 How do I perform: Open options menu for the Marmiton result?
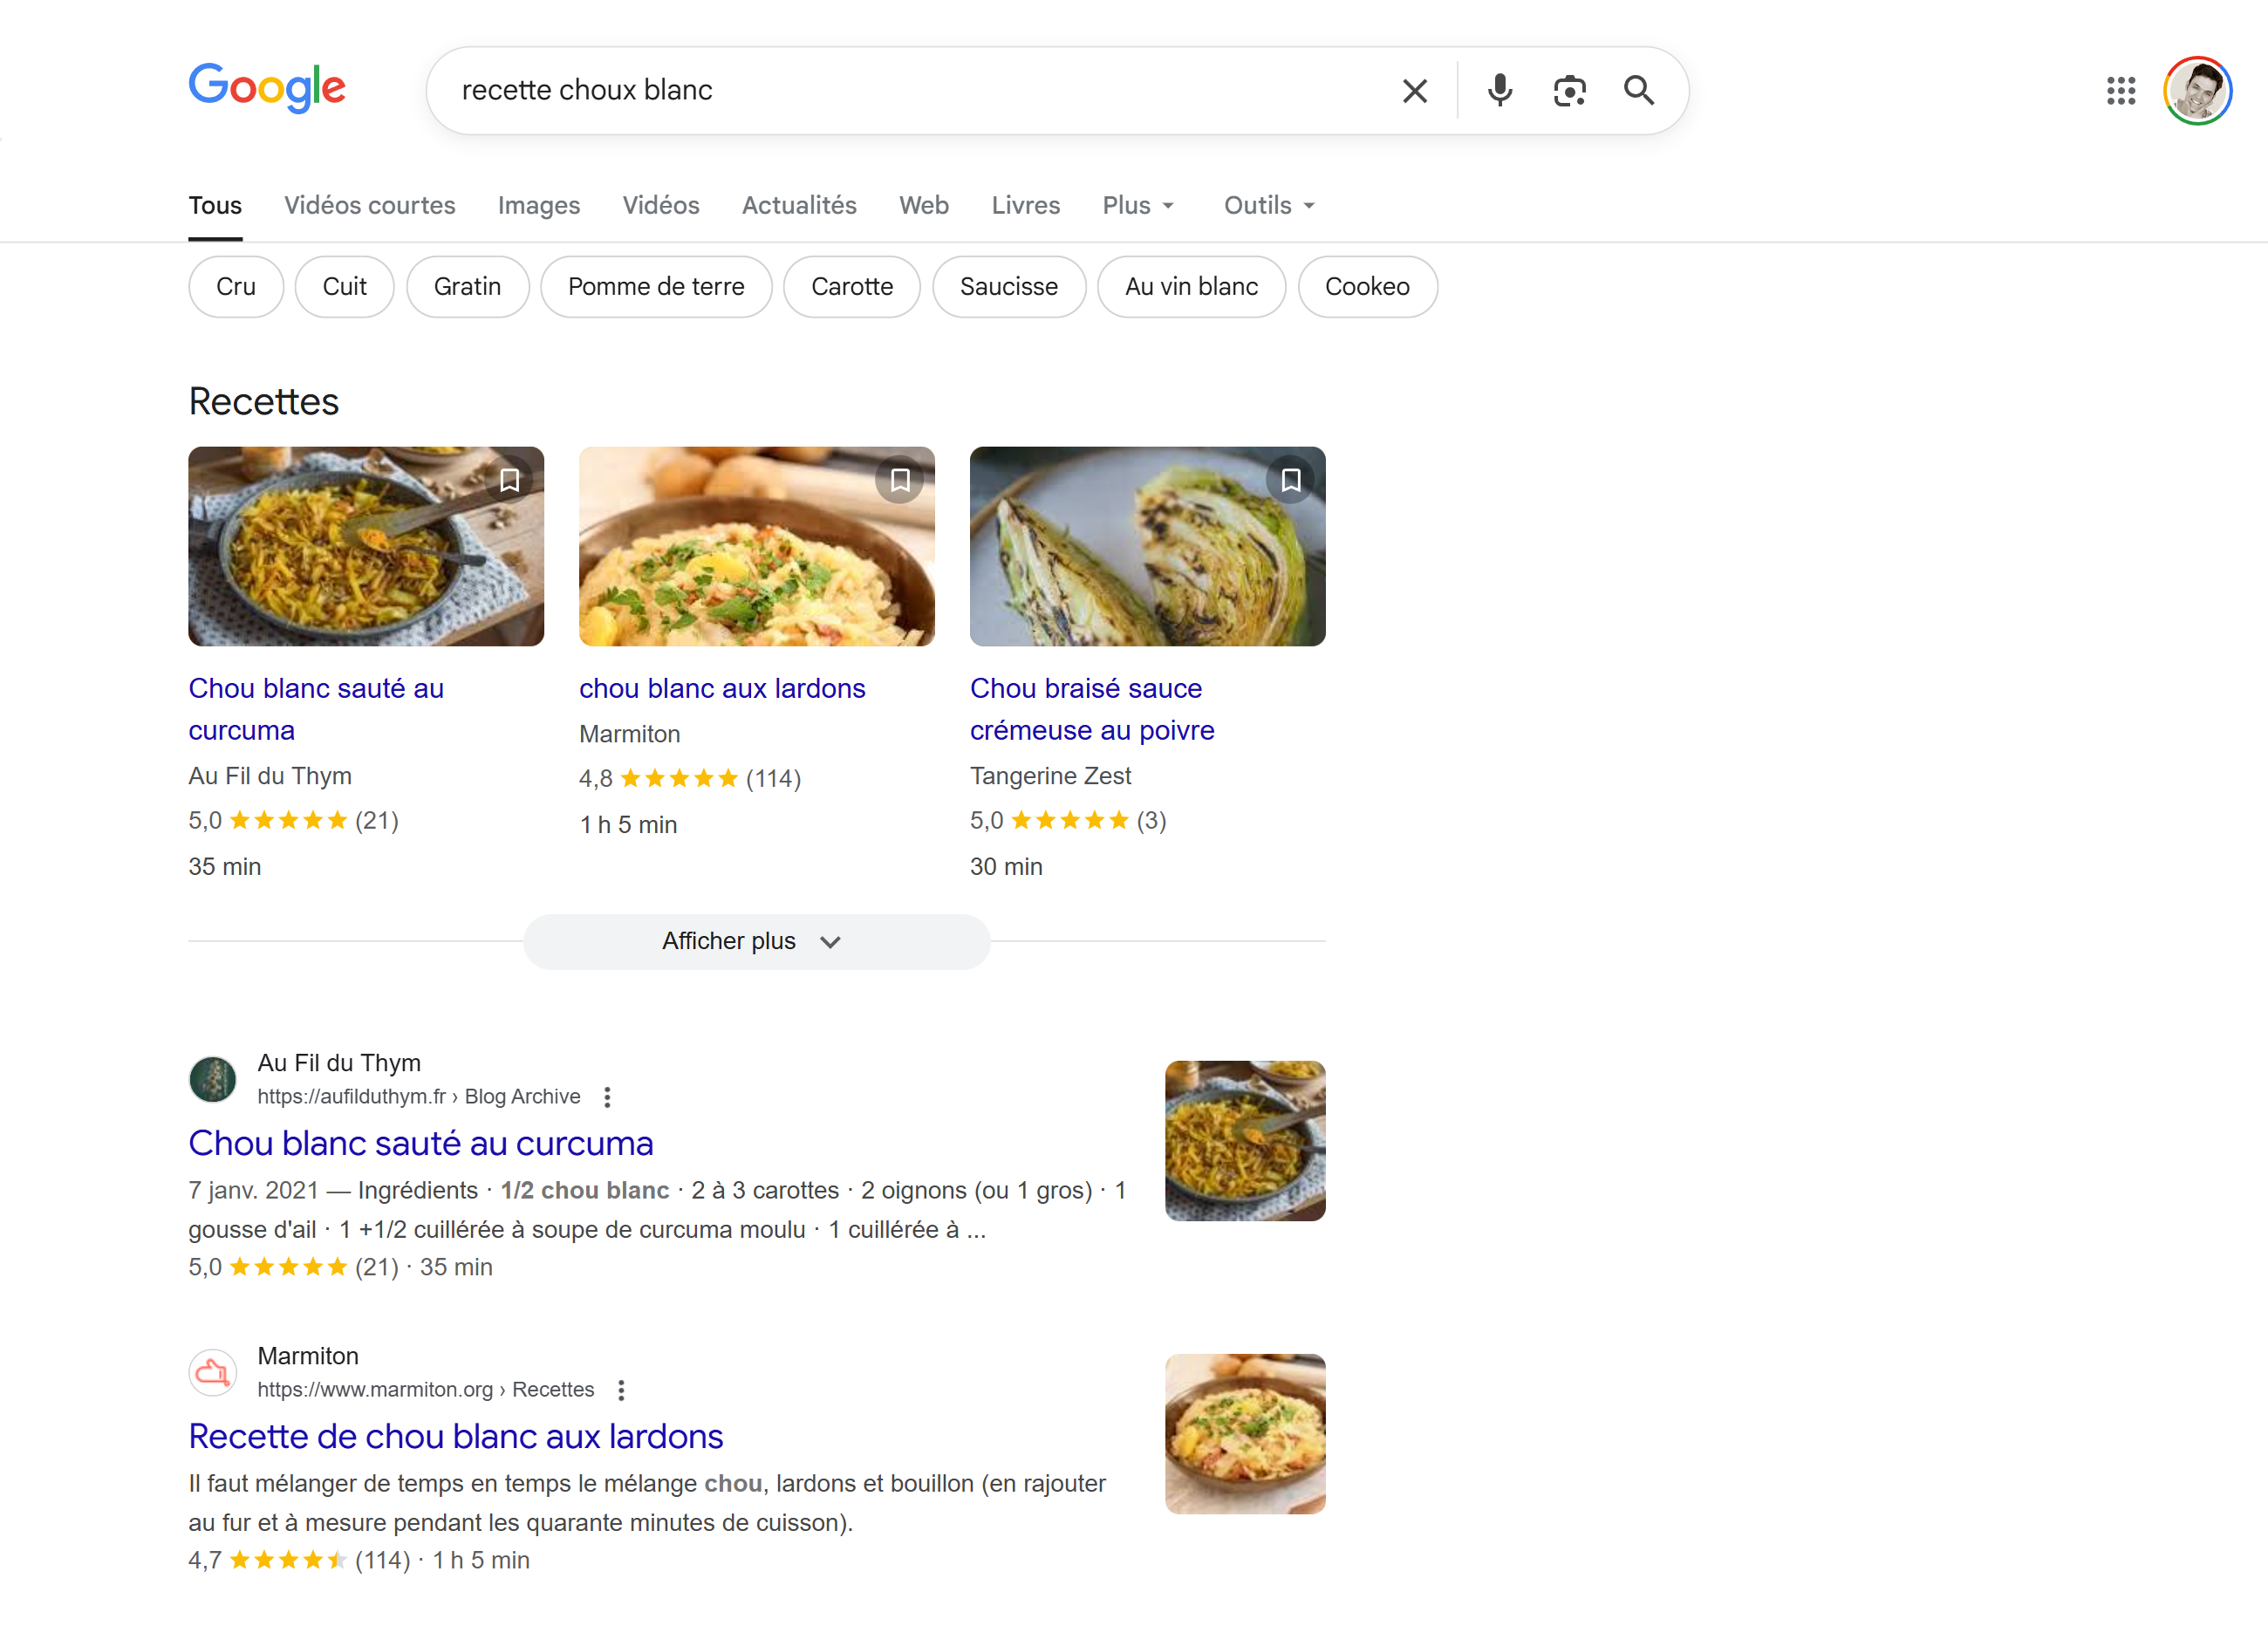click(x=621, y=1390)
